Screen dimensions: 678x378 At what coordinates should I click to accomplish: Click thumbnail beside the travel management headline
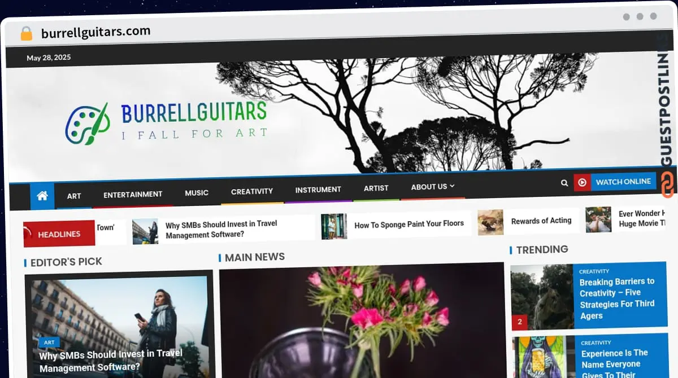pyautogui.click(x=145, y=231)
